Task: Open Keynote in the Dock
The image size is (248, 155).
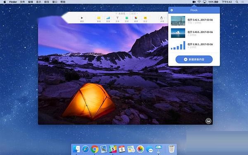Action: click(x=158, y=149)
